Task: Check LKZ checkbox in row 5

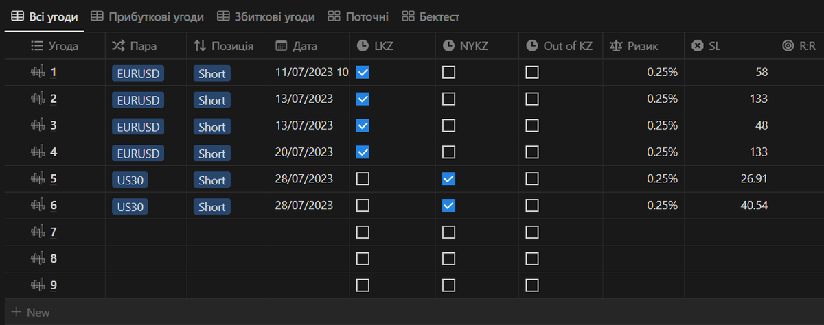Action: 363,178
